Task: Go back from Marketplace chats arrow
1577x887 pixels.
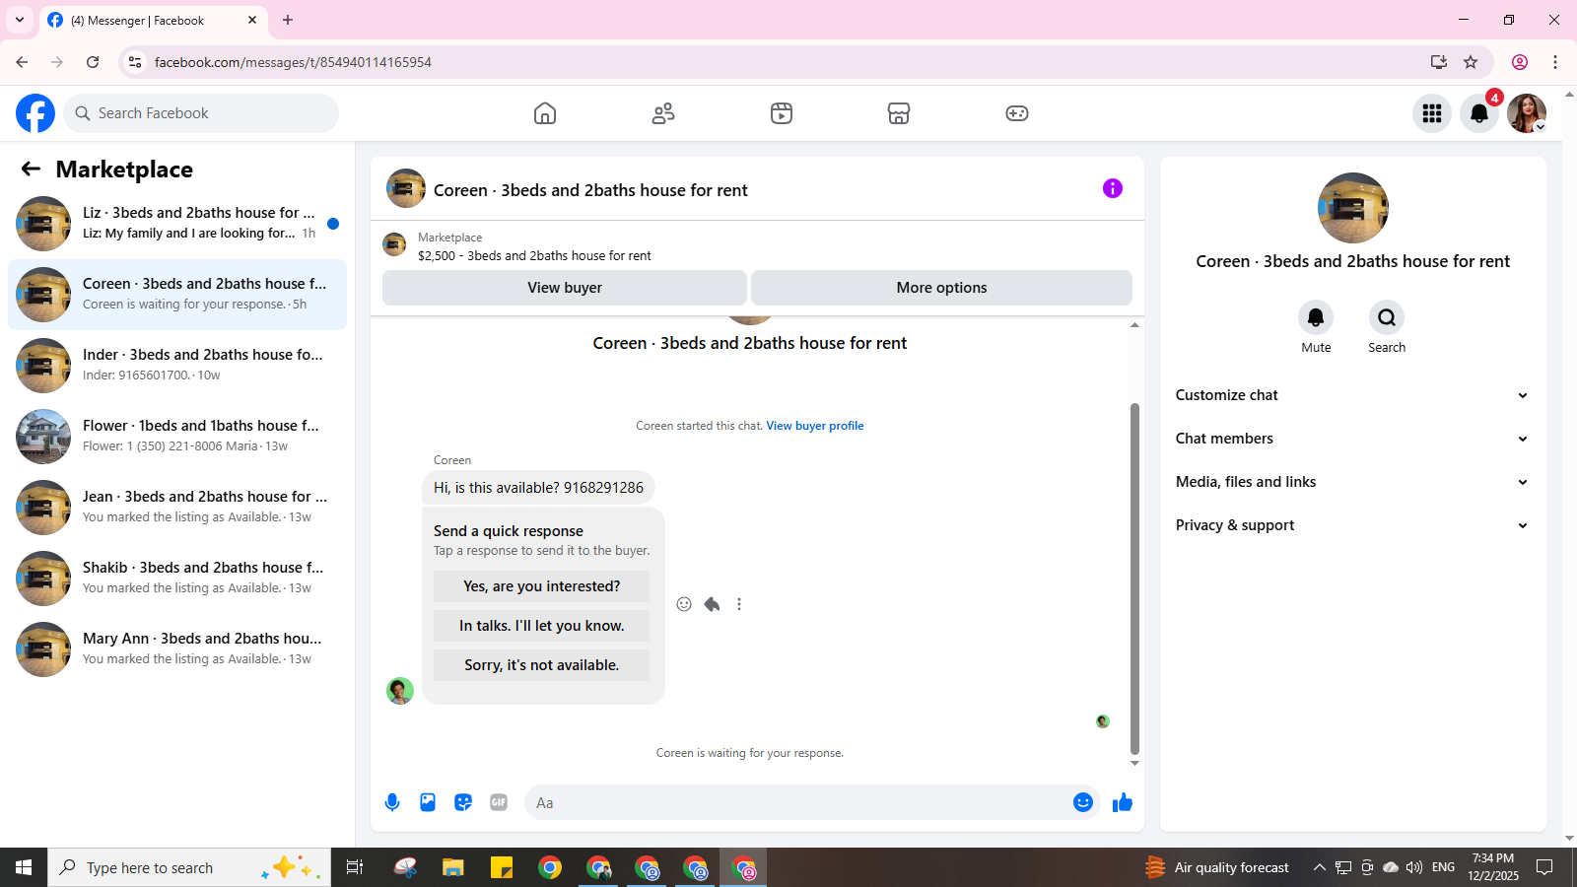Action: (31, 169)
